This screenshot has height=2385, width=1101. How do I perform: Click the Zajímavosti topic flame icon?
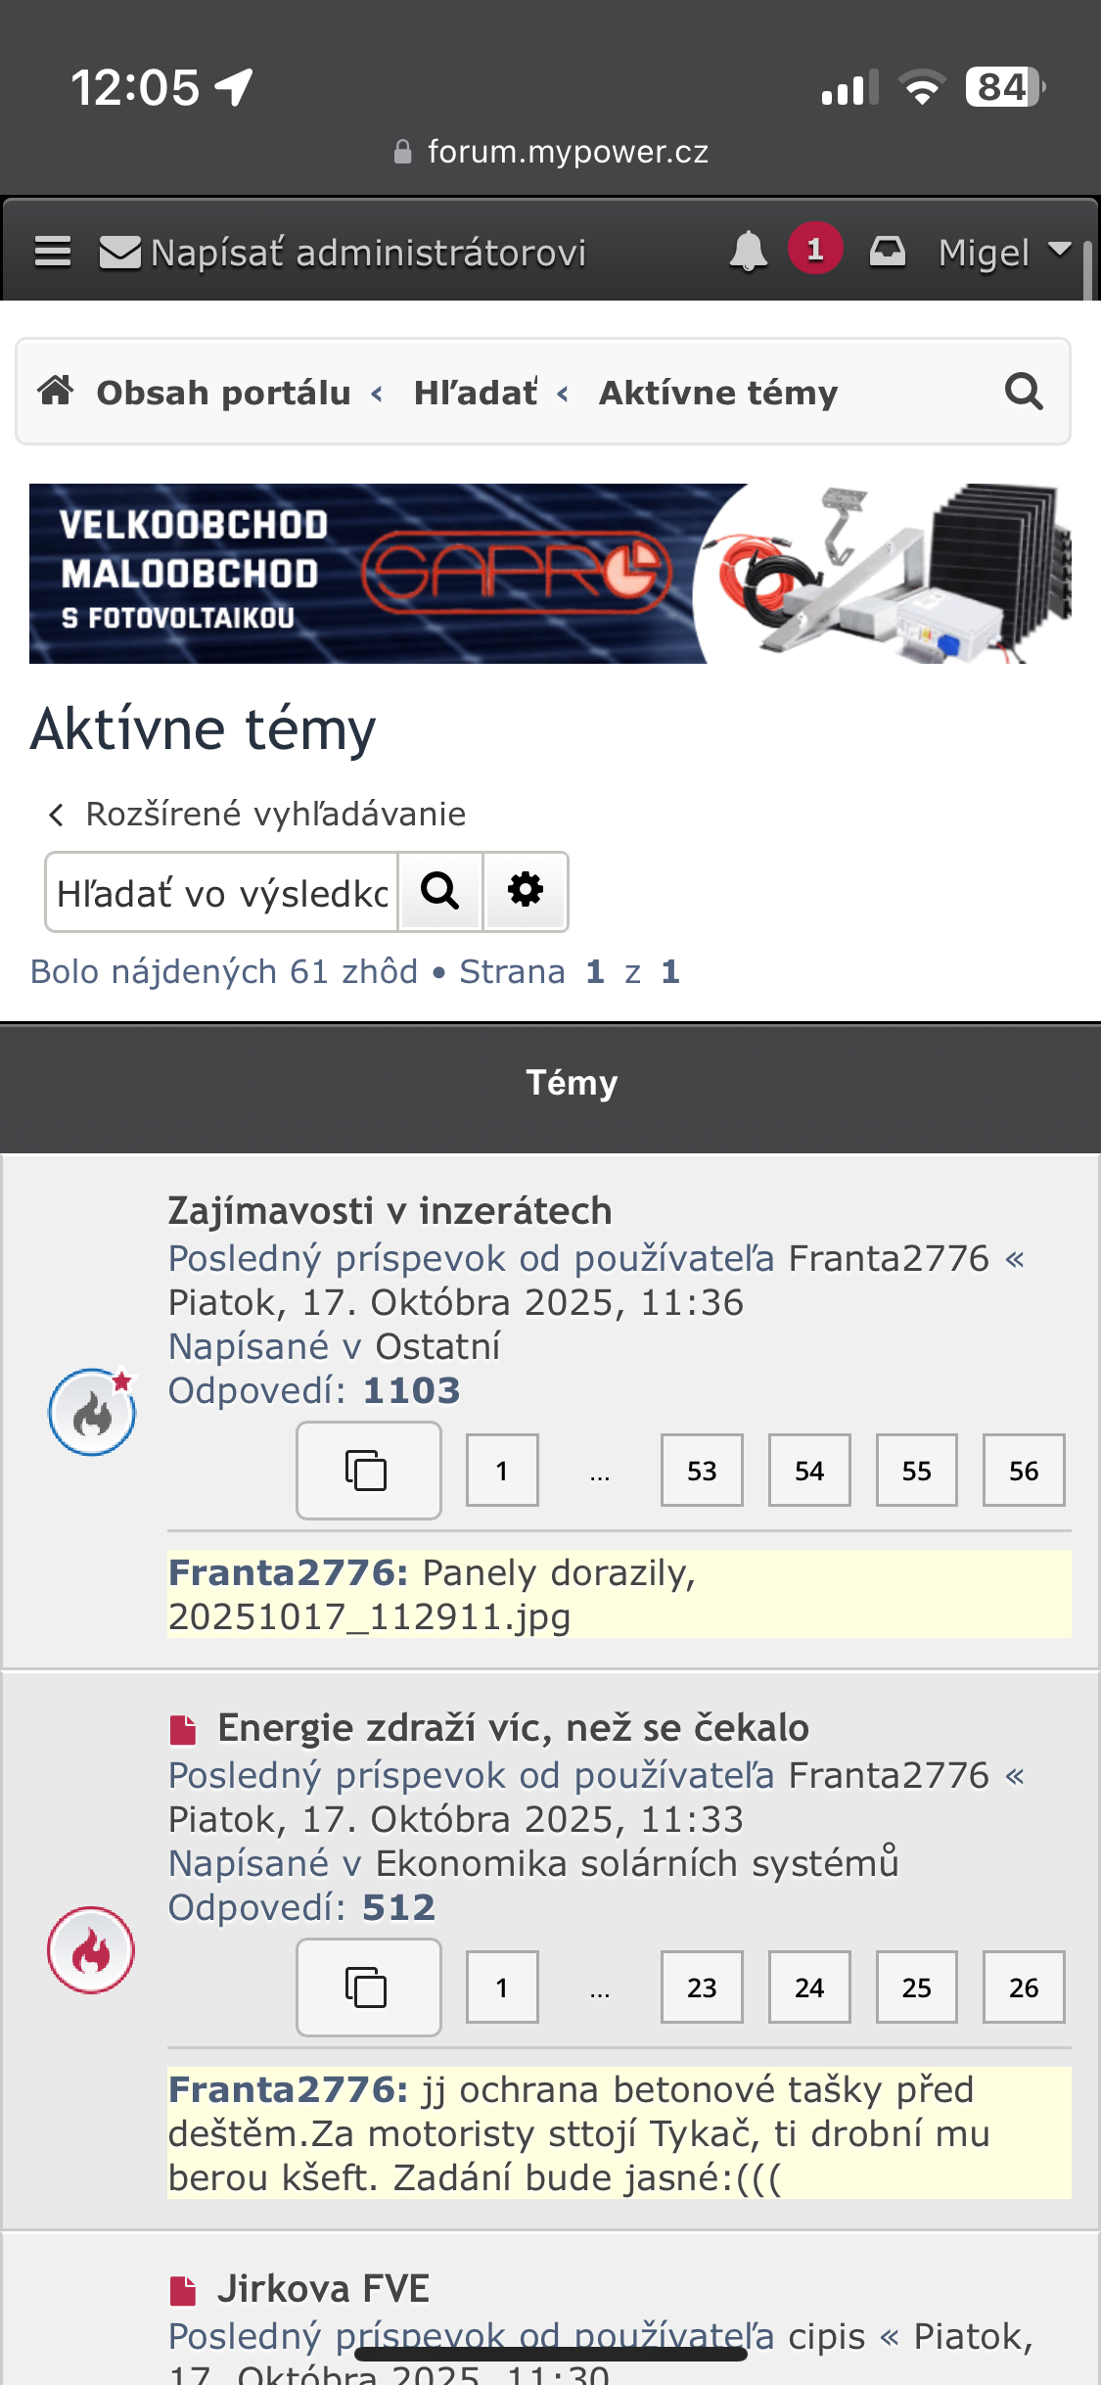[92, 1412]
